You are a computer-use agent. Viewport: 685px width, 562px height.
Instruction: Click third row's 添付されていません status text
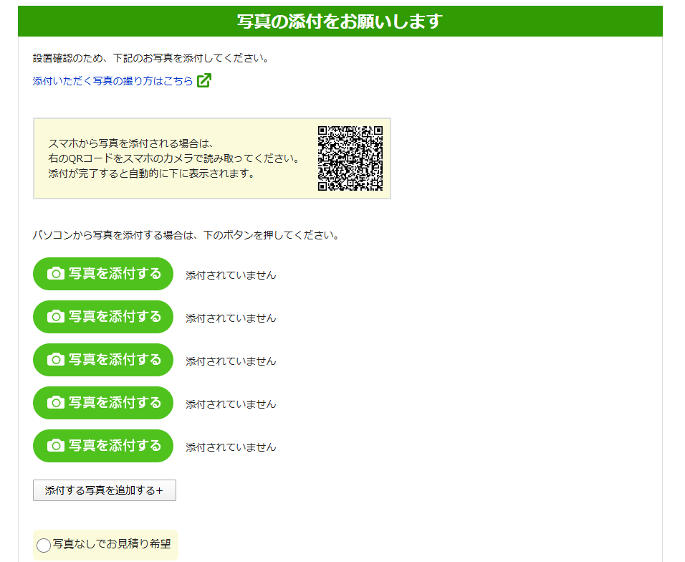pos(231,361)
